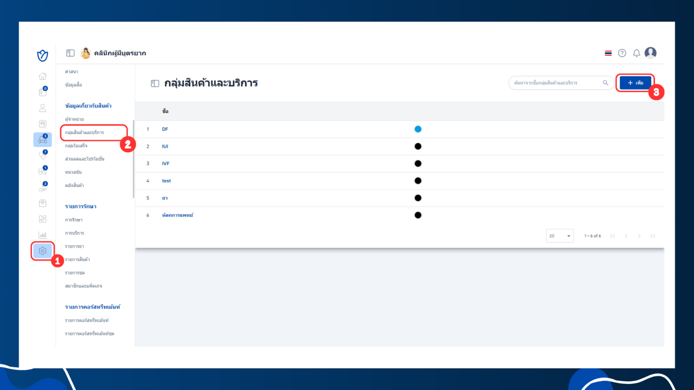The image size is (694, 390).
Task: Click the clinic avatar beside คลินิกผู้มีบุตรยาก
Action: [x=85, y=53]
